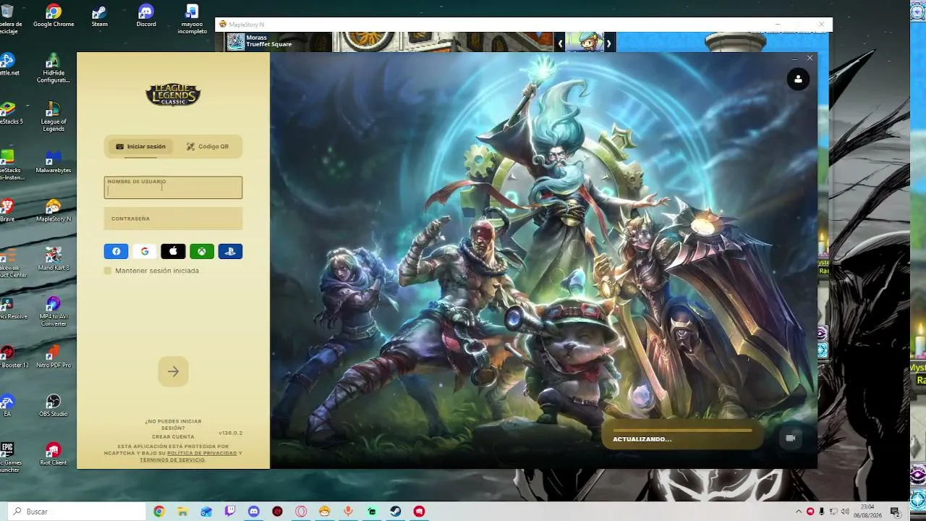Open Discord desktop shortcut
926x521 pixels.
[x=146, y=16]
